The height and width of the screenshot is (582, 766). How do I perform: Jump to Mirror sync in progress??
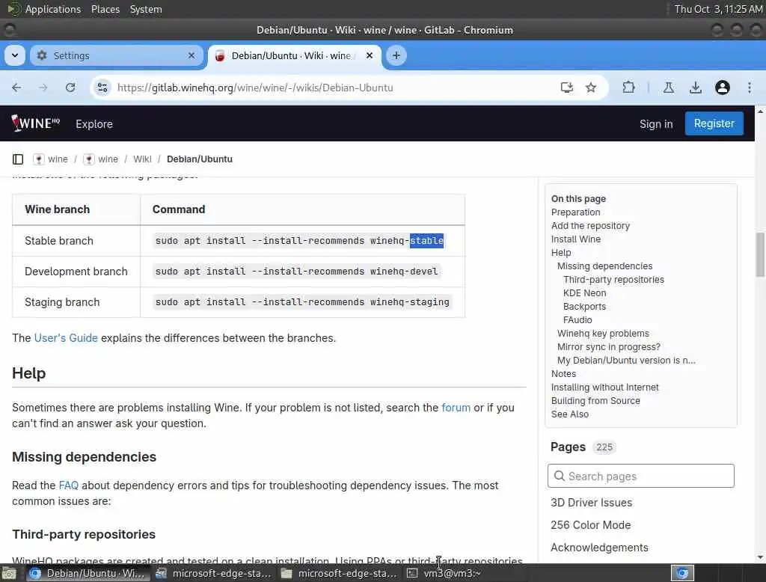pos(609,347)
